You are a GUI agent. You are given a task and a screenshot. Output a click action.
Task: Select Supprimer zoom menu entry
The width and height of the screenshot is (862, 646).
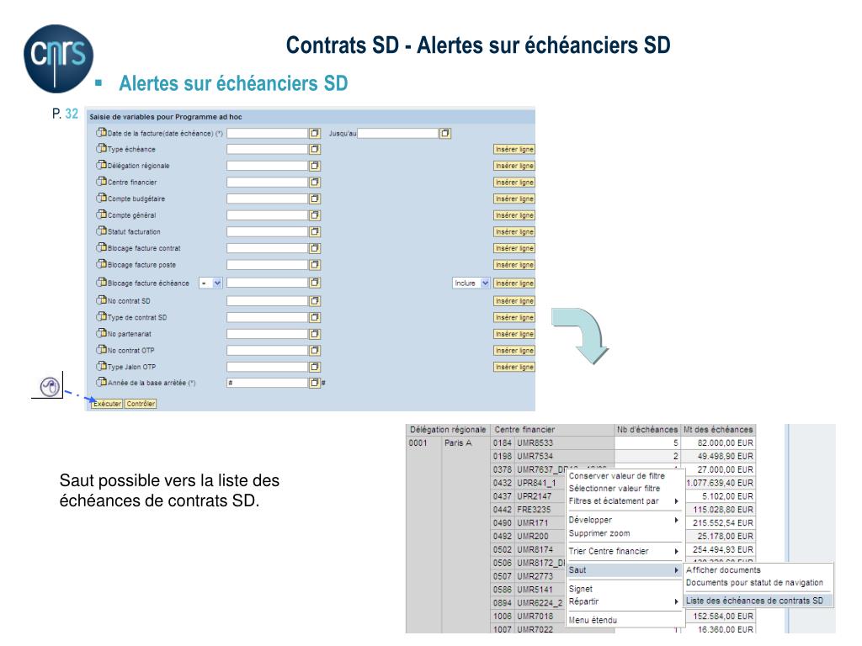coord(599,533)
